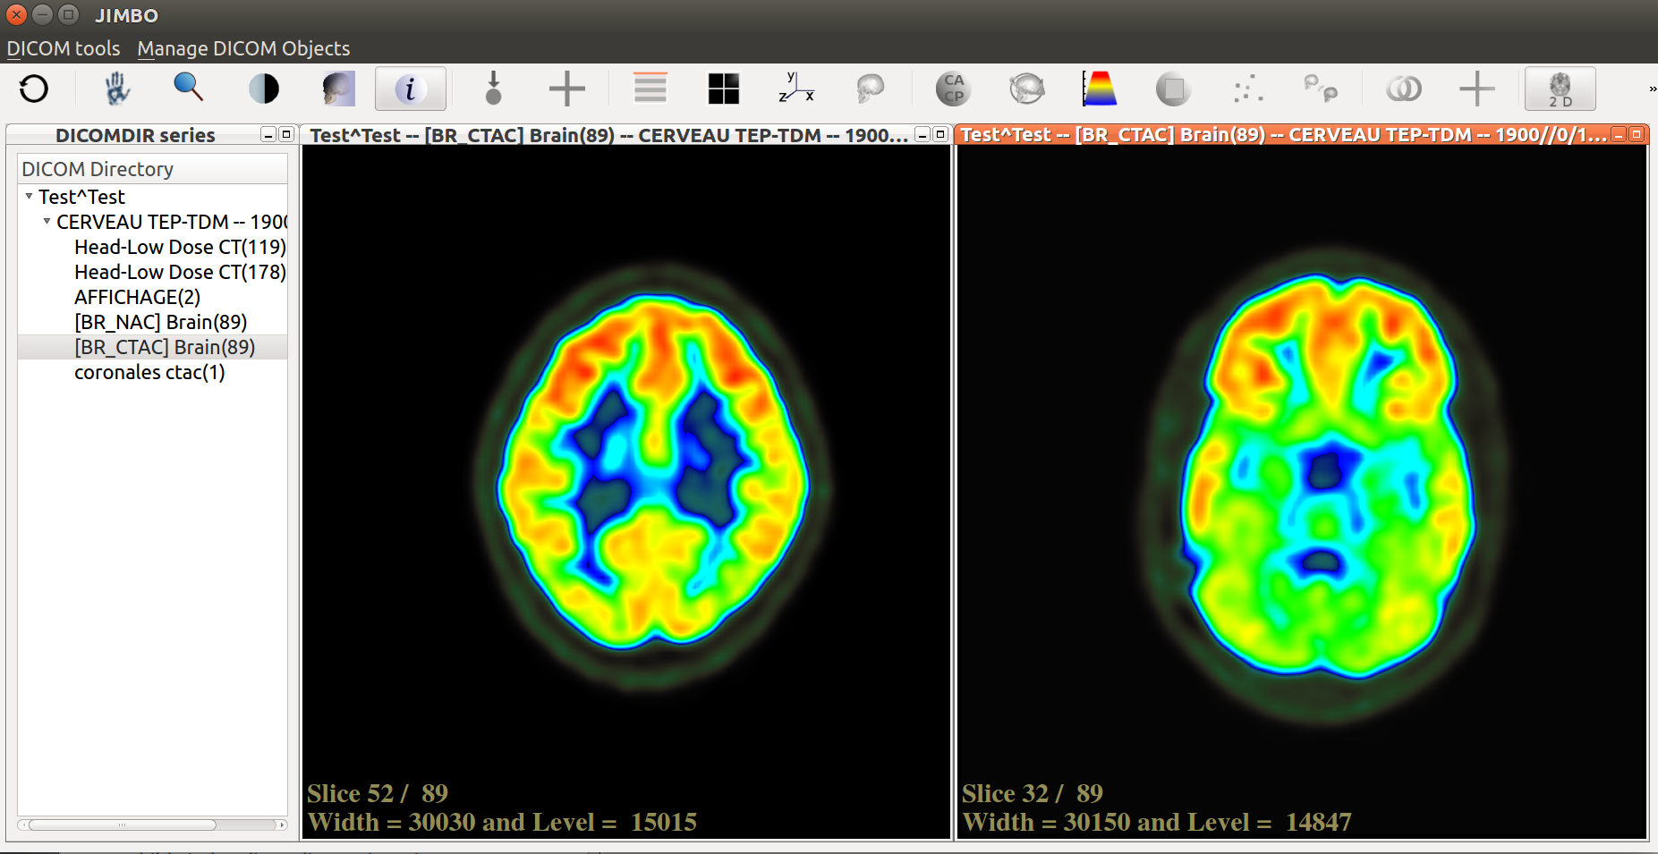Click the reset/refresh circular arrow tool

(x=34, y=89)
